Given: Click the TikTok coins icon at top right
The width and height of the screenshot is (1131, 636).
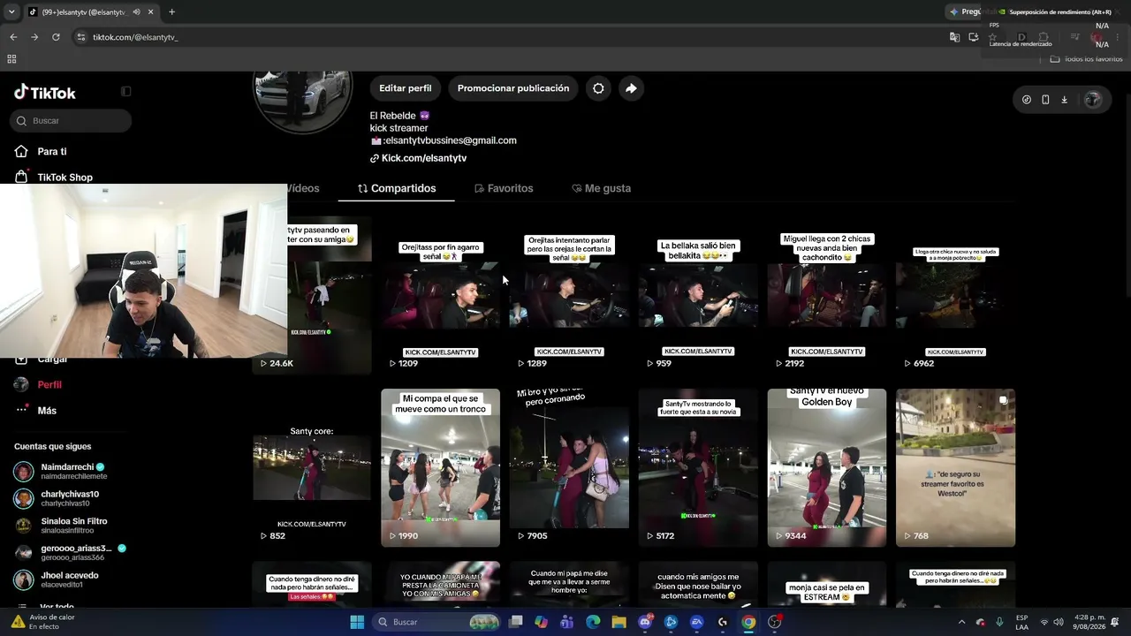Looking at the screenshot, I should (1026, 100).
